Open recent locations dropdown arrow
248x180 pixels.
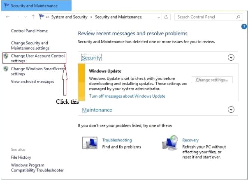pos(25,17)
